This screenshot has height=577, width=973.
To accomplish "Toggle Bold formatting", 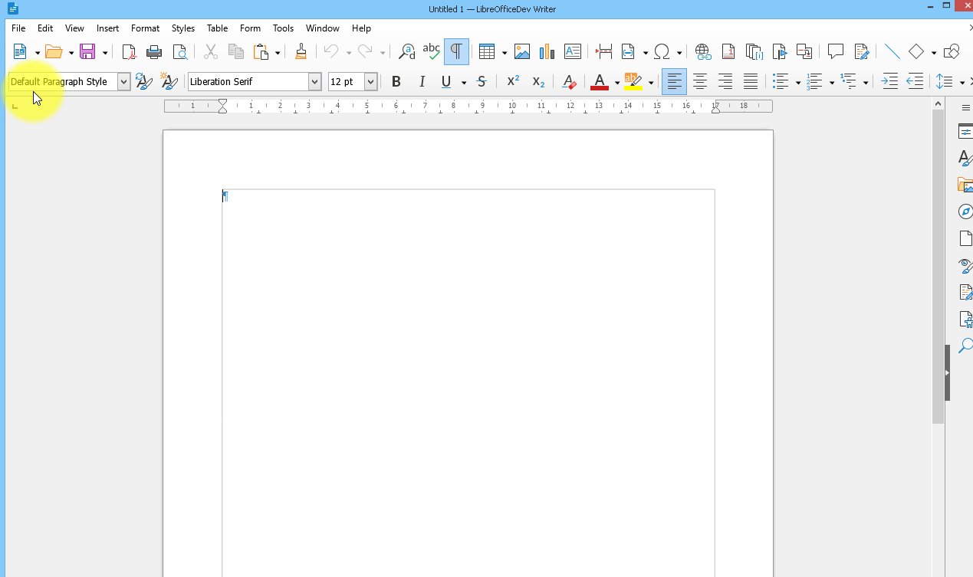I will coord(396,82).
